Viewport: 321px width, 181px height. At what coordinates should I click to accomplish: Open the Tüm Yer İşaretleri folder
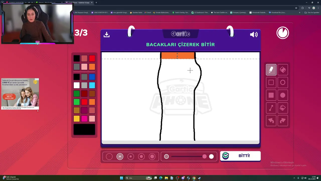[312, 13]
